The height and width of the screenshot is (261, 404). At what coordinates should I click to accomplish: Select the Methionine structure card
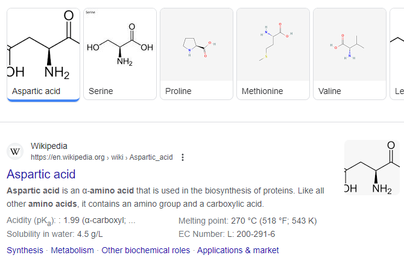tap(273, 54)
